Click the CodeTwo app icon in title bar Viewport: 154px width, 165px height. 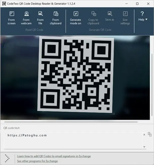point(4,4)
